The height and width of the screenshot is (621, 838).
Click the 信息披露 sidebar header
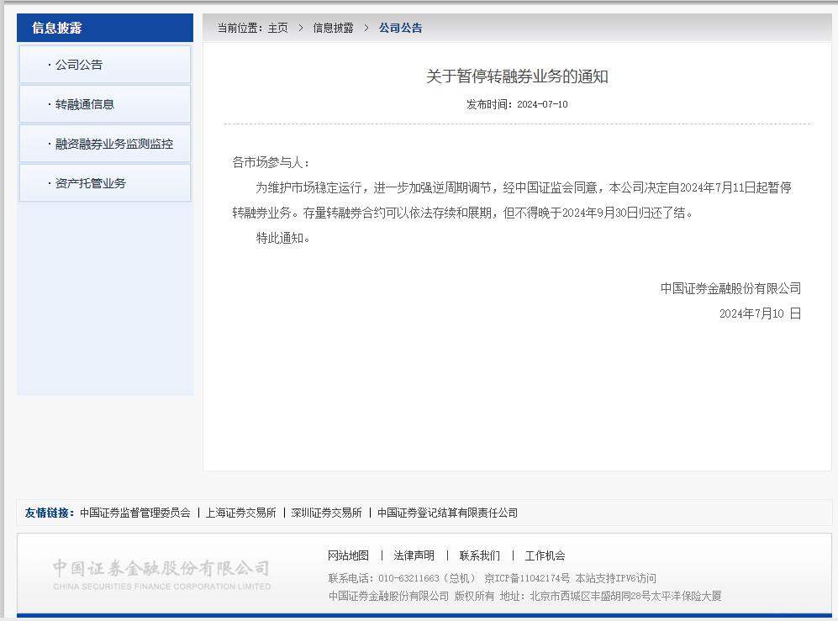[105, 28]
